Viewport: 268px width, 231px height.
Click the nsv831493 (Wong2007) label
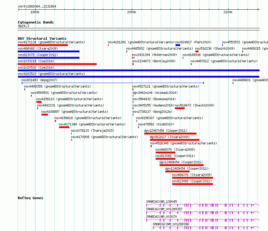pyautogui.click(x=39, y=80)
